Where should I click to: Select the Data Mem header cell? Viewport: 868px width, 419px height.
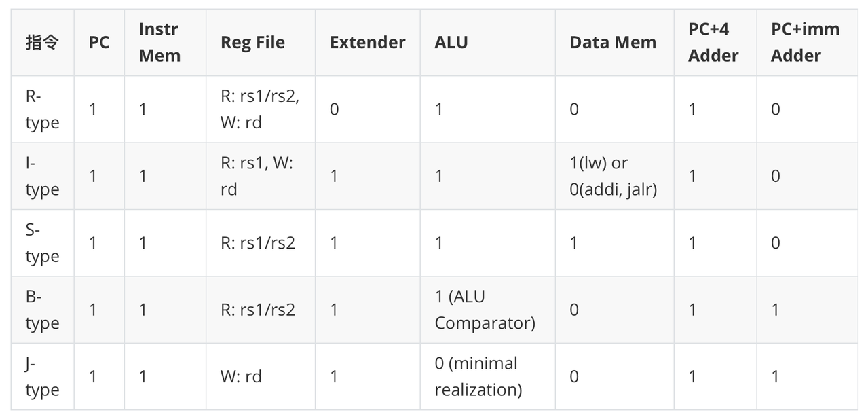[614, 42]
